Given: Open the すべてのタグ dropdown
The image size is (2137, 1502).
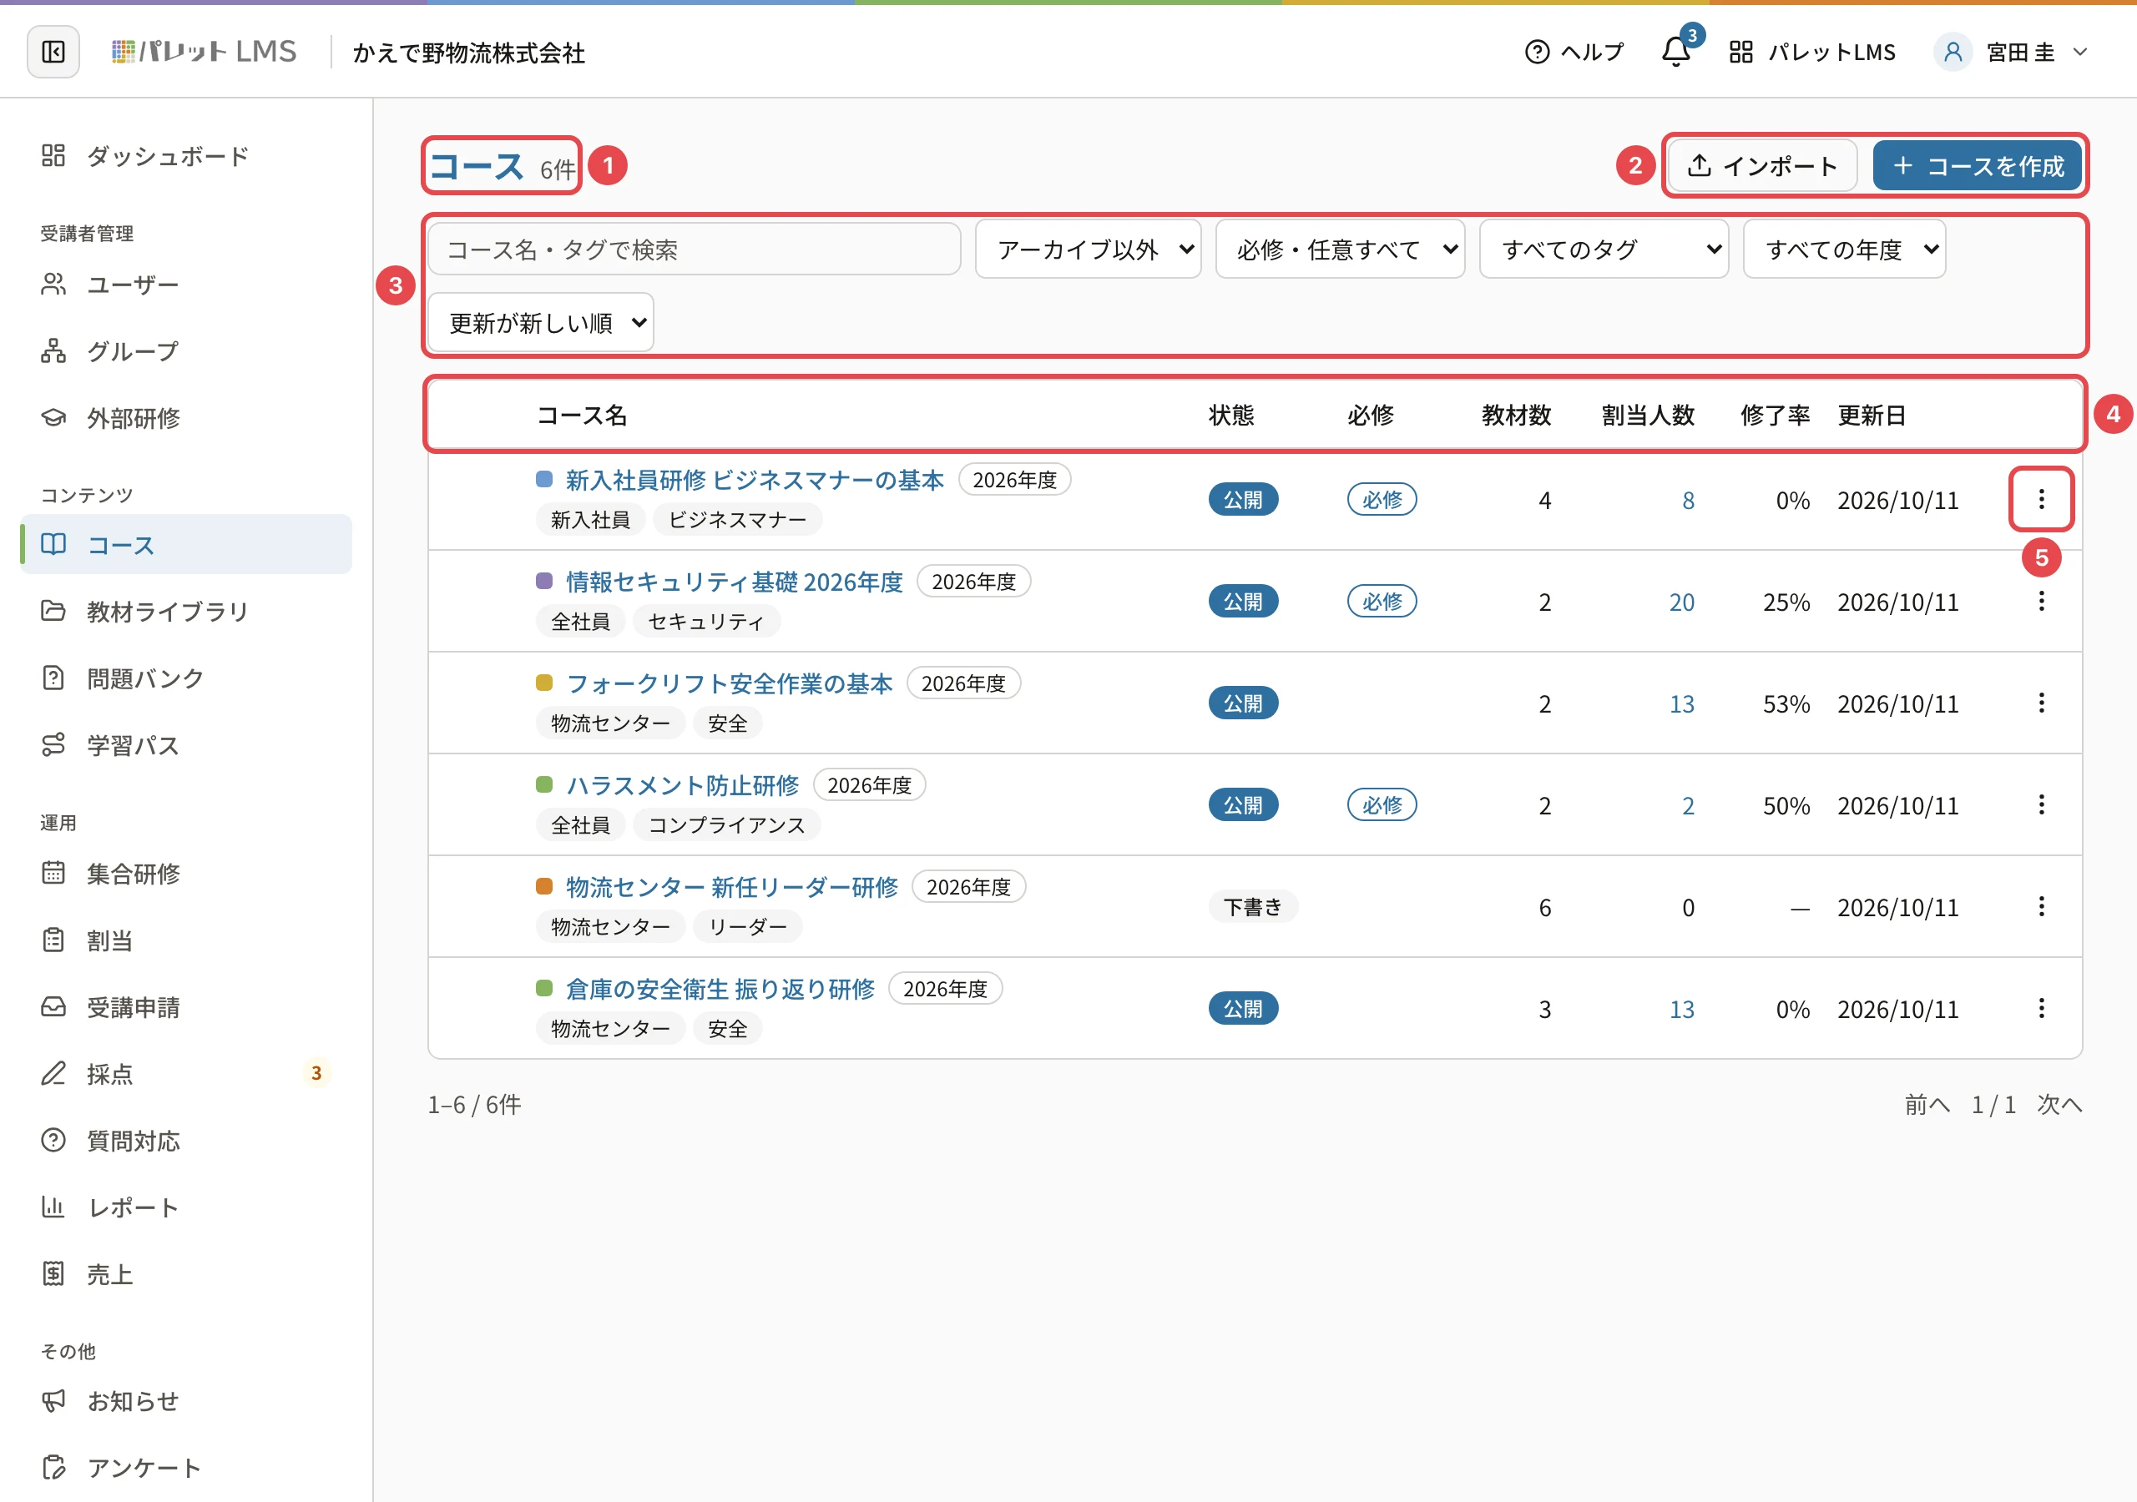Looking at the screenshot, I should click(x=1604, y=249).
